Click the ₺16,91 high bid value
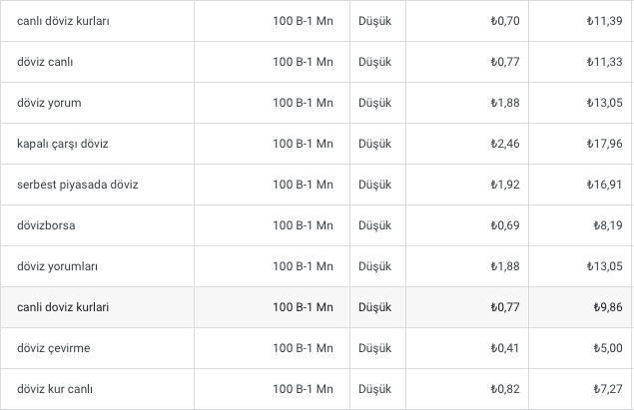634x410 pixels. (604, 185)
